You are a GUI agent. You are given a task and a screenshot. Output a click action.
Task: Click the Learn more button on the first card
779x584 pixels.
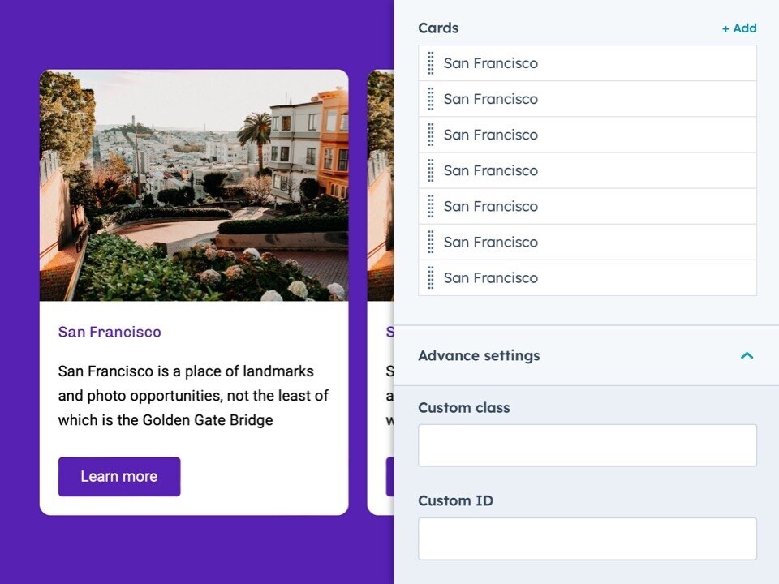click(119, 477)
